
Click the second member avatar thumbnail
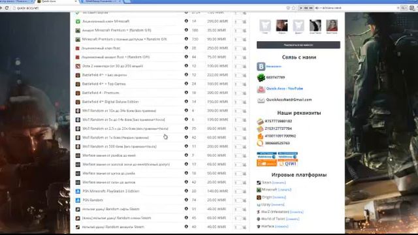coord(281,25)
